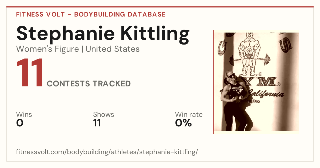The width and height of the screenshot is (320, 168).
Task: Click the Wins value 0
Action: (20, 123)
